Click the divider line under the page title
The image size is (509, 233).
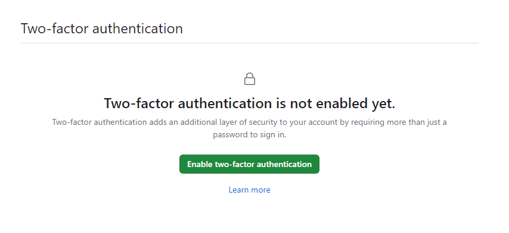(249, 43)
